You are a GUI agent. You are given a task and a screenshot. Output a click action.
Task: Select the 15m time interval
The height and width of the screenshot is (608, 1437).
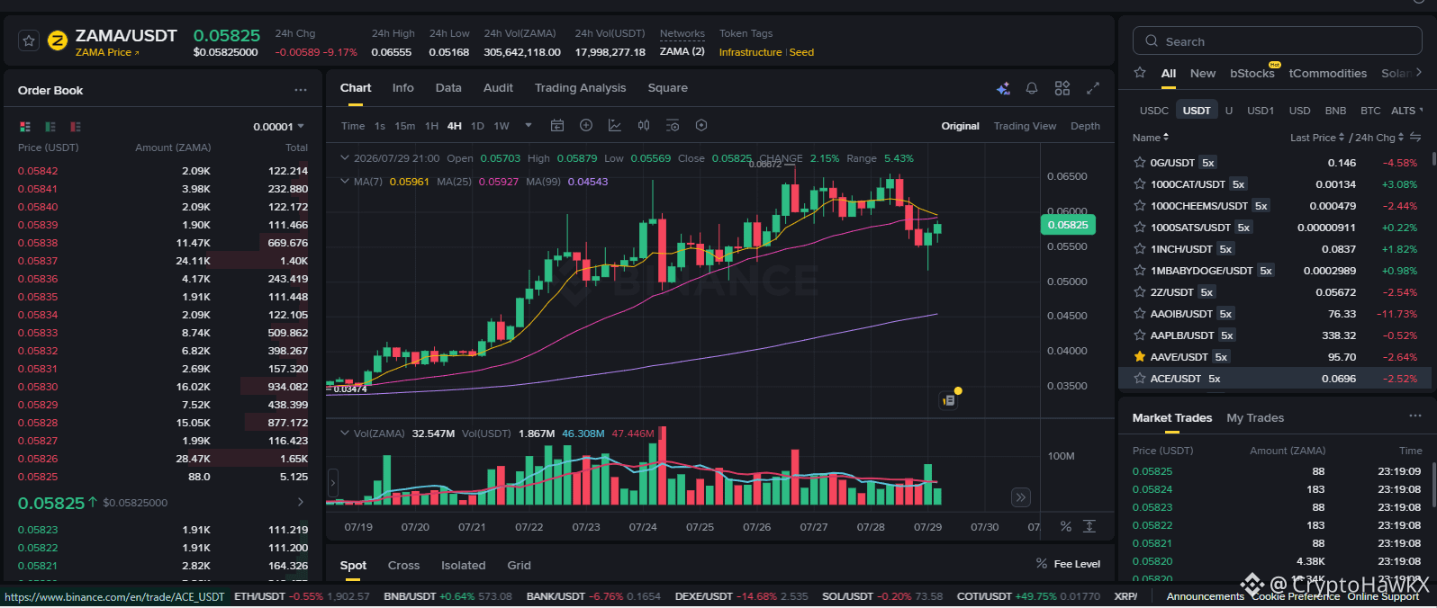click(x=405, y=126)
